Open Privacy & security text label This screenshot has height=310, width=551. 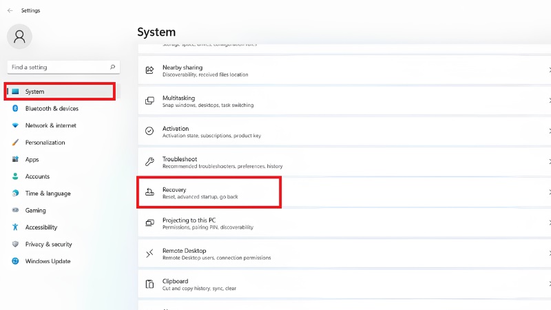[48, 245]
